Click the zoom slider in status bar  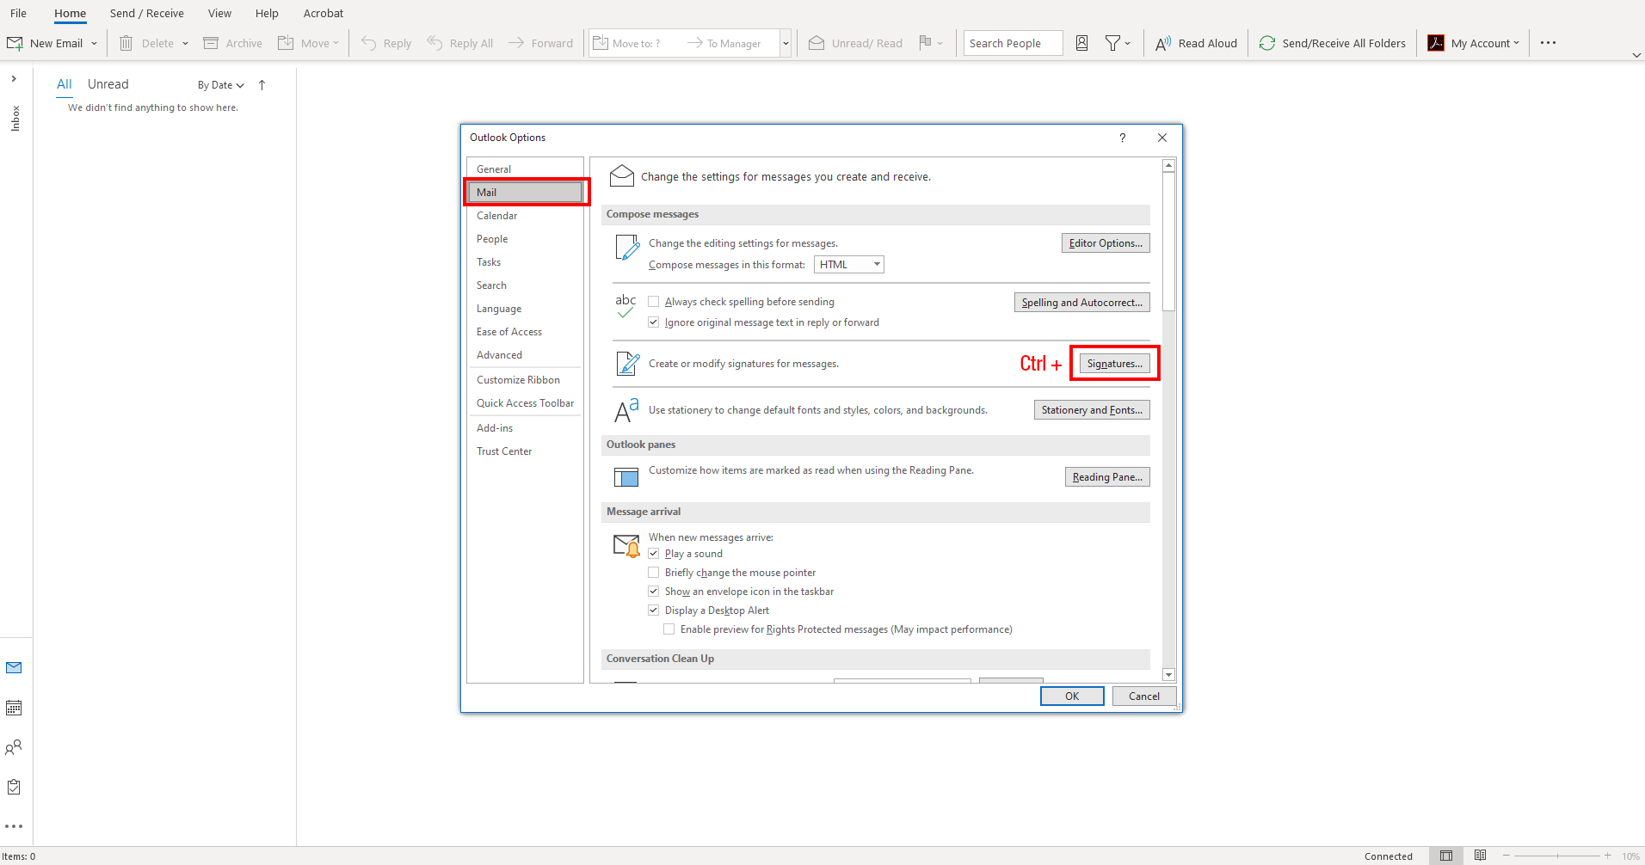click(1556, 856)
